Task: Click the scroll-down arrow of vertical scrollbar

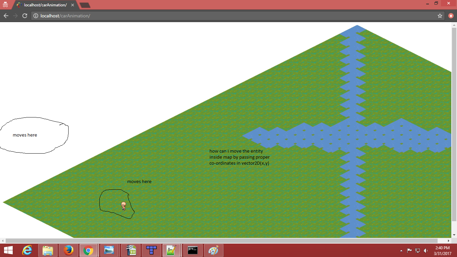Action: click(454, 235)
